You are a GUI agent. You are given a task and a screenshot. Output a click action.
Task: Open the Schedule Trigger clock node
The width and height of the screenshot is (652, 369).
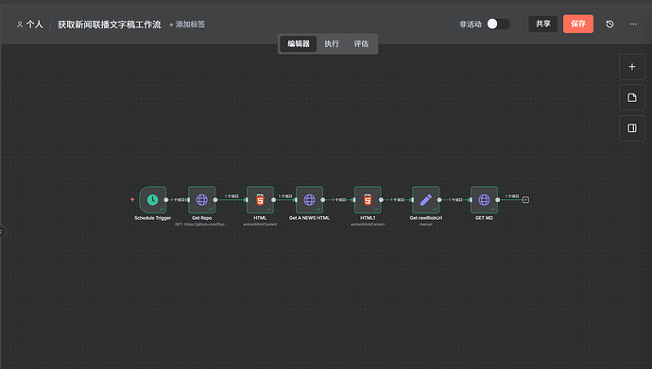pos(152,200)
